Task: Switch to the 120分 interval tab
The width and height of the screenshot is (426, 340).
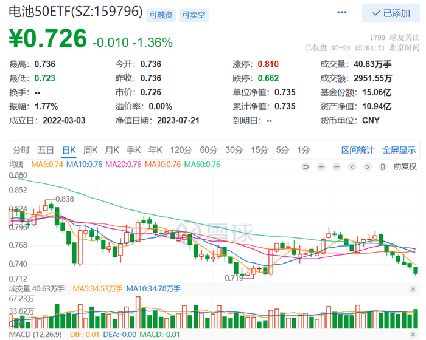Action: (x=181, y=150)
